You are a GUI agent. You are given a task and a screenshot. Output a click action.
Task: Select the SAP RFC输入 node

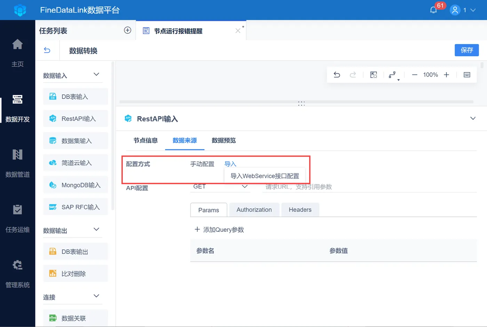click(75, 207)
